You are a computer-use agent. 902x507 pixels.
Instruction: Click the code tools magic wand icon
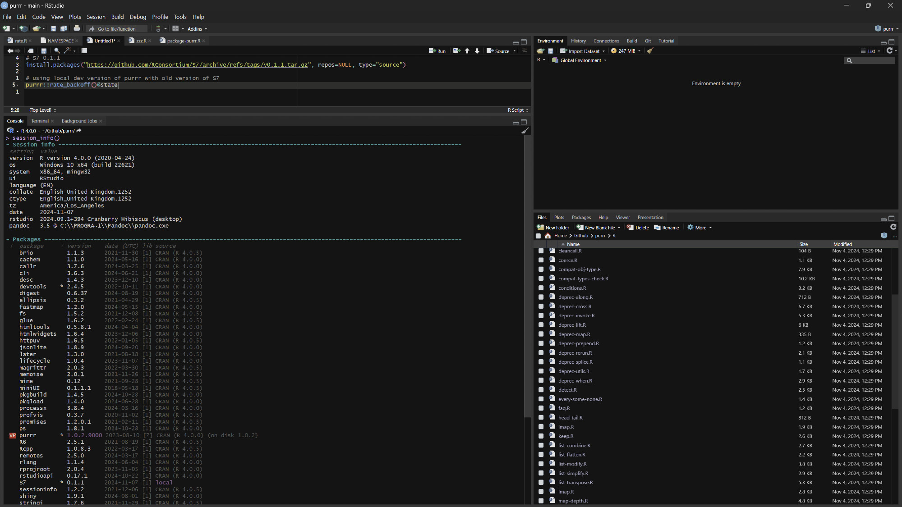pos(68,51)
